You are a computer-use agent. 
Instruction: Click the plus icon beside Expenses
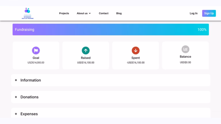(16, 114)
